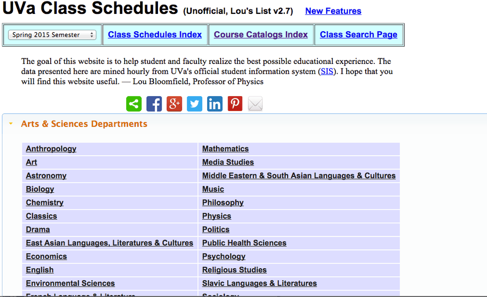The image size is (487, 297).
Task: Open the Anthropology department schedule
Action: [x=51, y=149]
